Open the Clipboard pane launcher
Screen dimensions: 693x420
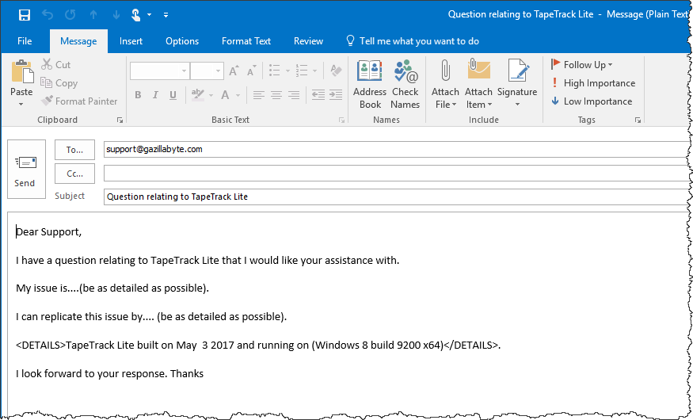tap(120, 120)
